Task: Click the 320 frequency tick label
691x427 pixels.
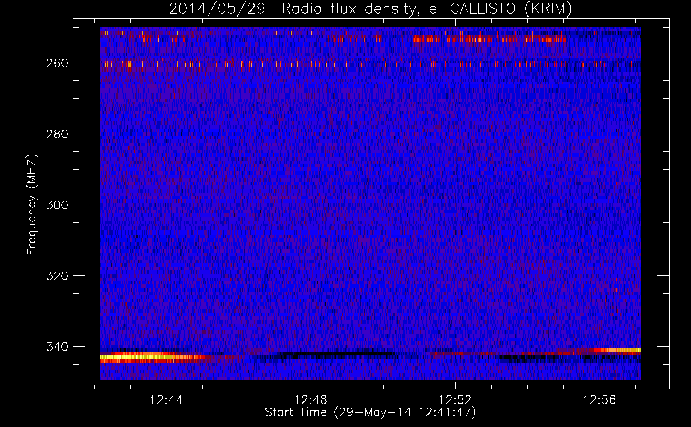Action: click(57, 276)
